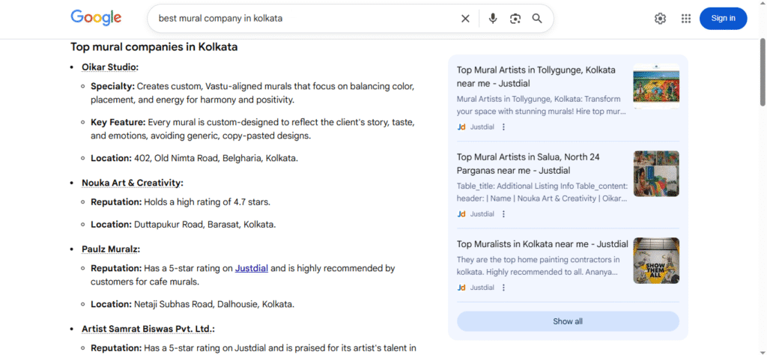Click the magnifying glass search icon
767x355 pixels.
537,19
